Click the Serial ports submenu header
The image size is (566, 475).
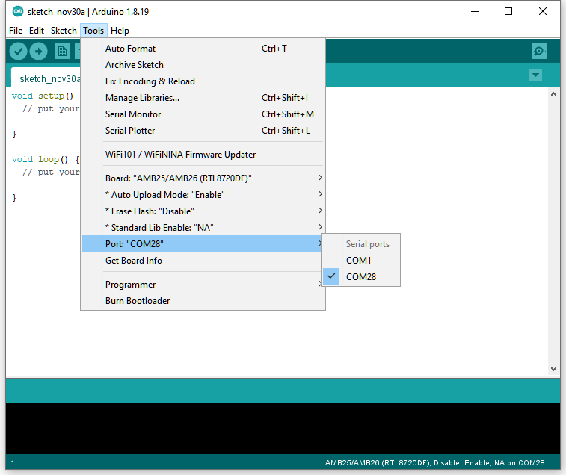pos(367,244)
